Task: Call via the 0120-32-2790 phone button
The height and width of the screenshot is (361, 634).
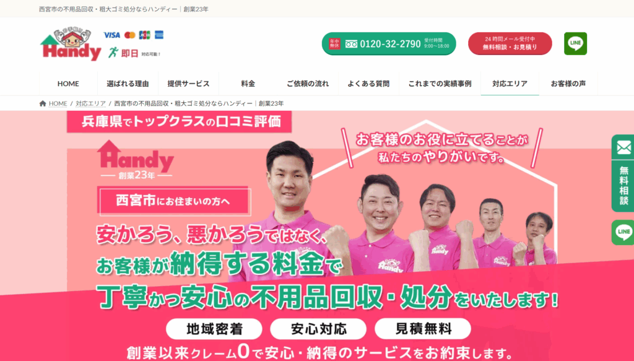Action: (389, 44)
